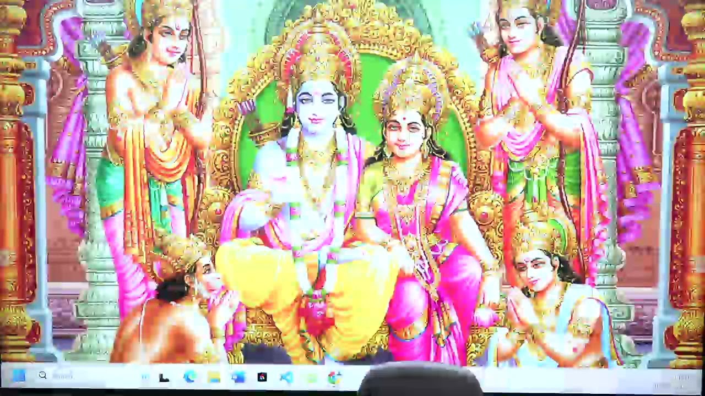Open Microsoft Edge from the taskbar

(x=189, y=377)
